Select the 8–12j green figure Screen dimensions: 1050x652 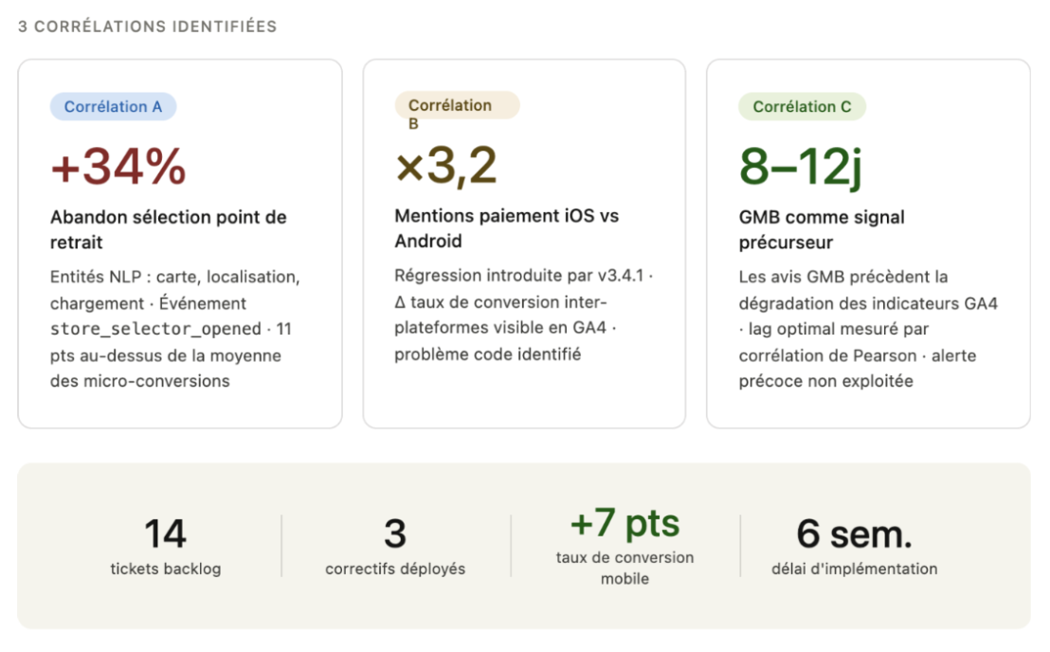point(800,168)
